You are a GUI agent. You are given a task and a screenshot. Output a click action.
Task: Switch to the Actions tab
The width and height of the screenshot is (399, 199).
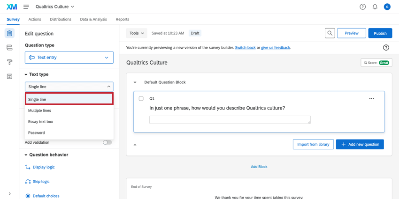click(35, 19)
